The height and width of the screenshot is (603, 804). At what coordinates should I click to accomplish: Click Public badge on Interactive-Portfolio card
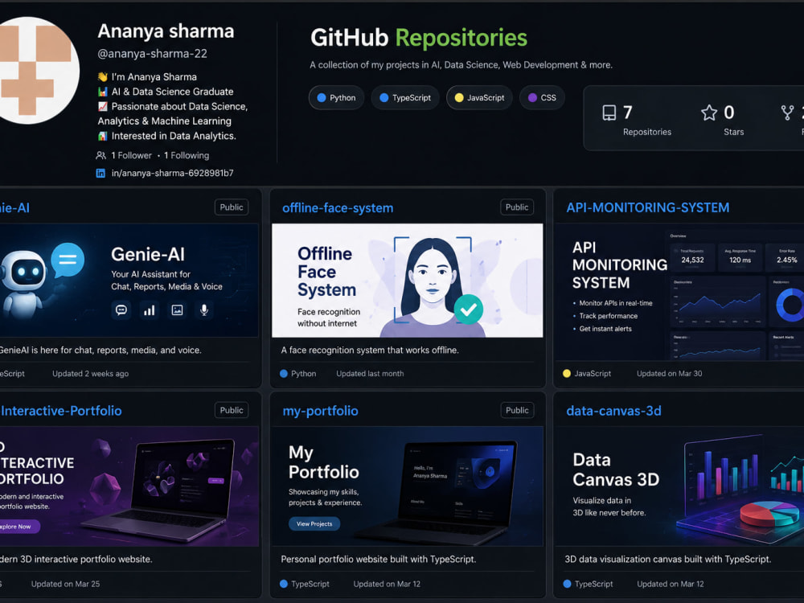[x=232, y=410]
